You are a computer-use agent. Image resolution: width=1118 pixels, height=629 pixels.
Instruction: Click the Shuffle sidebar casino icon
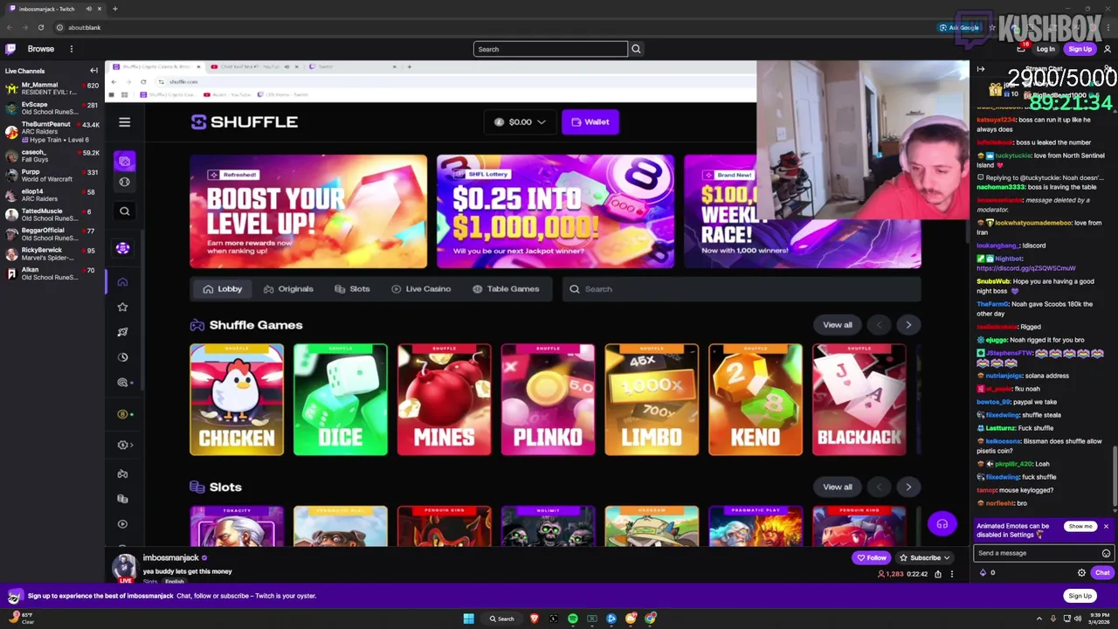pyautogui.click(x=124, y=162)
